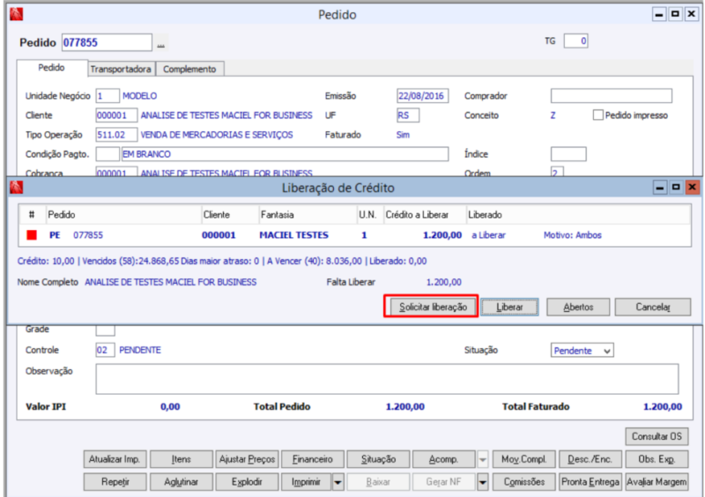Viewport: 705px width, 497px height.
Task: Click the Grade input field
Action: tap(105, 330)
